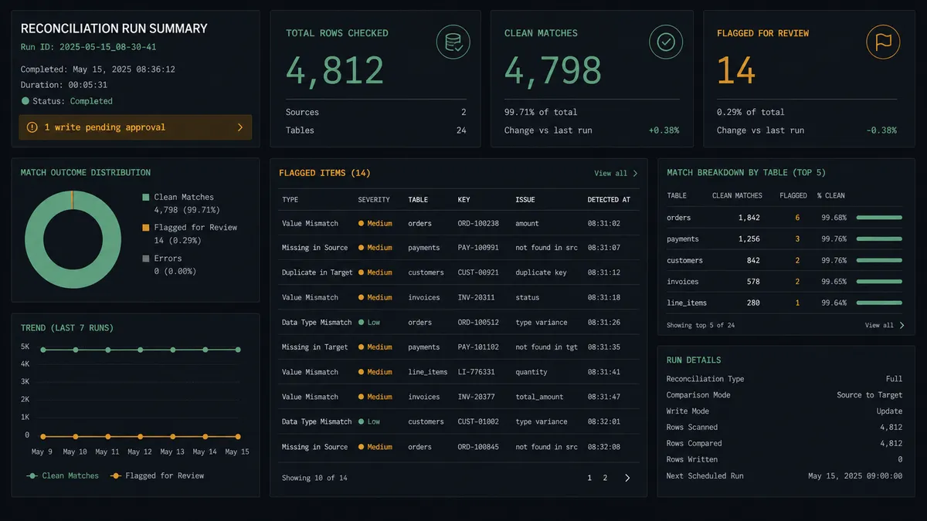
Task: Click the +0.38% change value
Action: click(664, 130)
